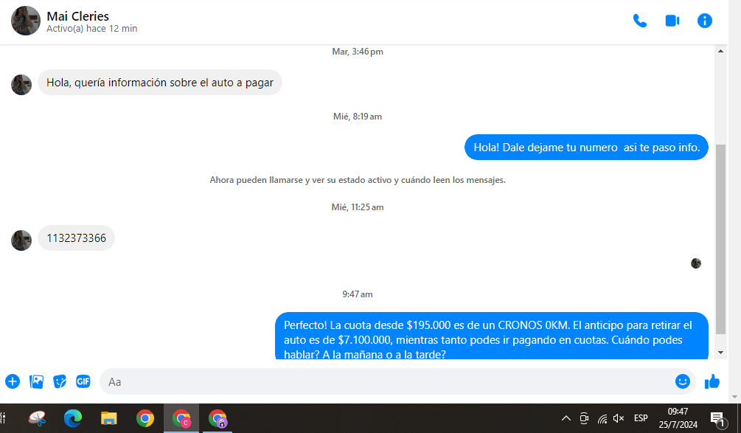Open the Wi-Fi network tray icon
741x433 pixels.
(602, 419)
